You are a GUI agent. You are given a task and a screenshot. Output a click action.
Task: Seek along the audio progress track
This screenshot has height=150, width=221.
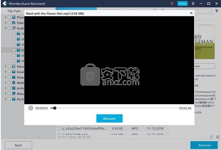tap(114, 108)
